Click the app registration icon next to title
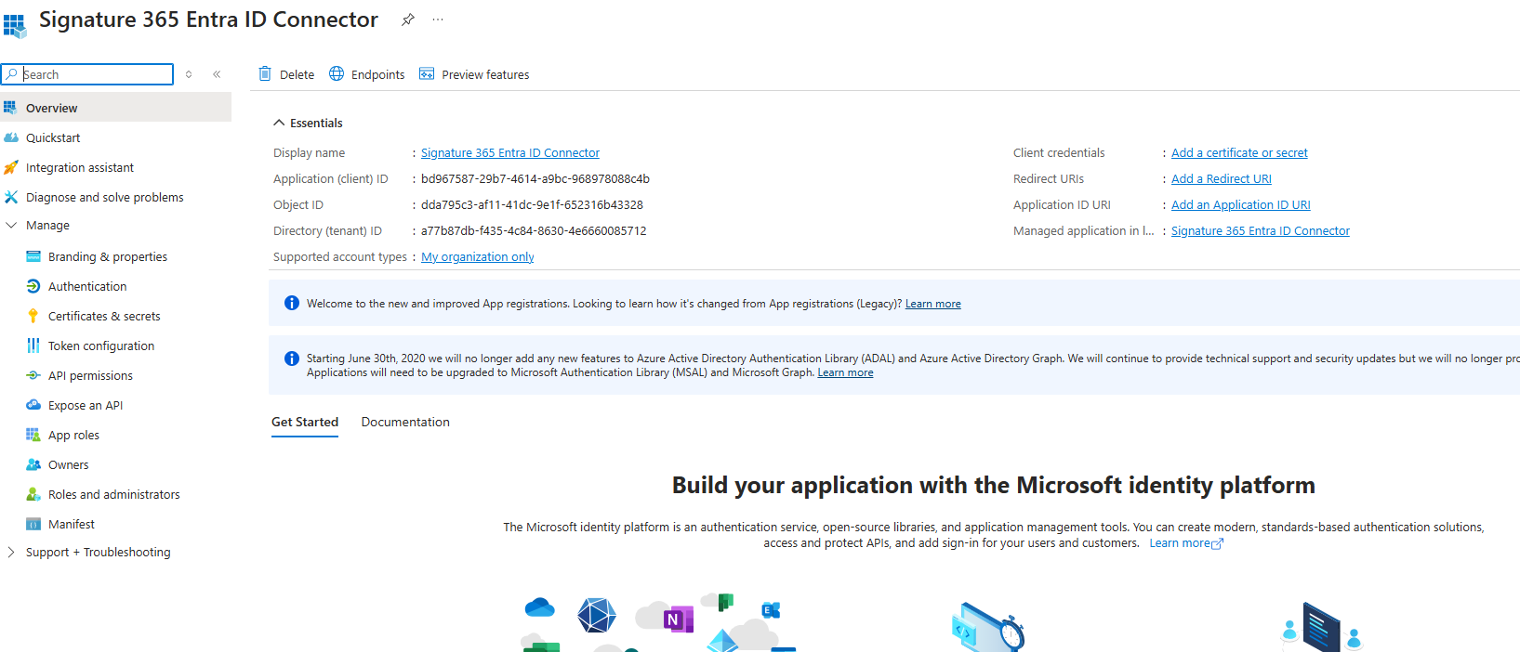 click(14, 25)
